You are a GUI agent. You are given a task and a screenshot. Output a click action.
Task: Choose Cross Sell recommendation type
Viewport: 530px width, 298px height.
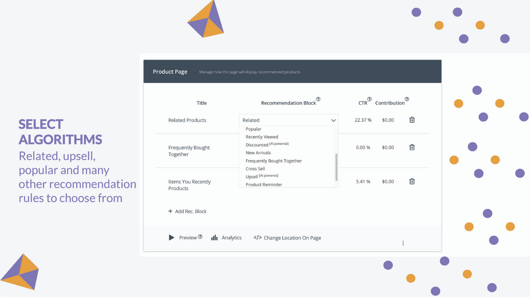click(255, 168)
